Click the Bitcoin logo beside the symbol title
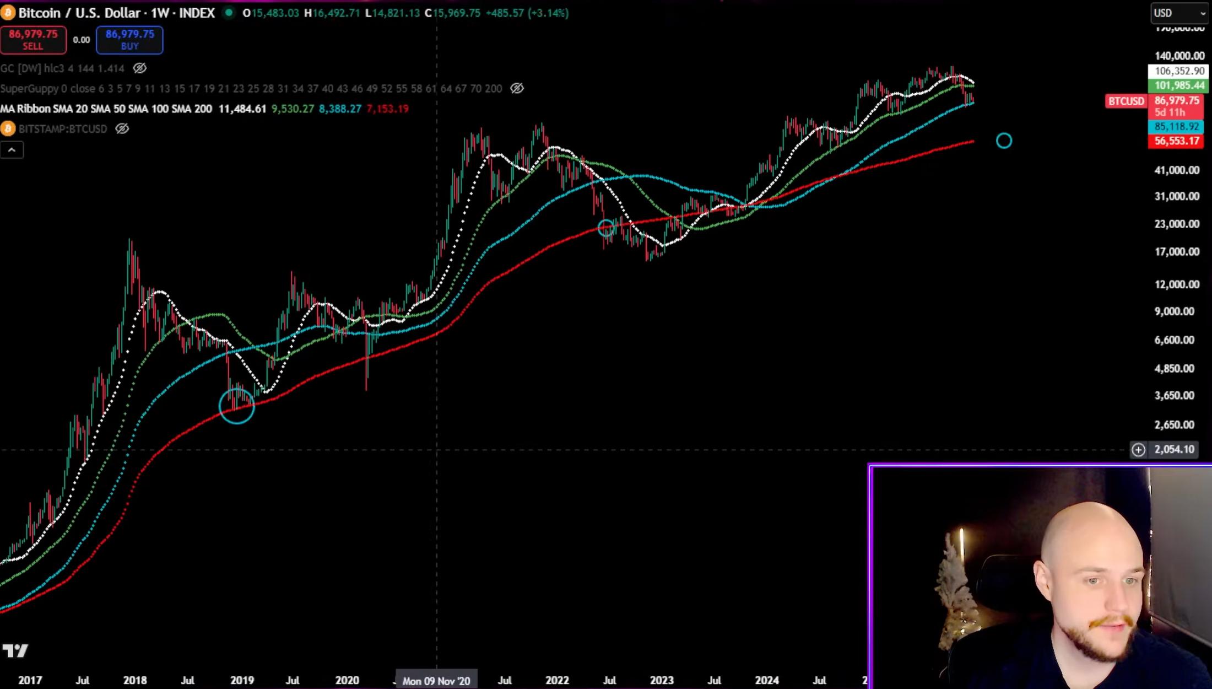The image size is (1212, 689). (7, 13)
